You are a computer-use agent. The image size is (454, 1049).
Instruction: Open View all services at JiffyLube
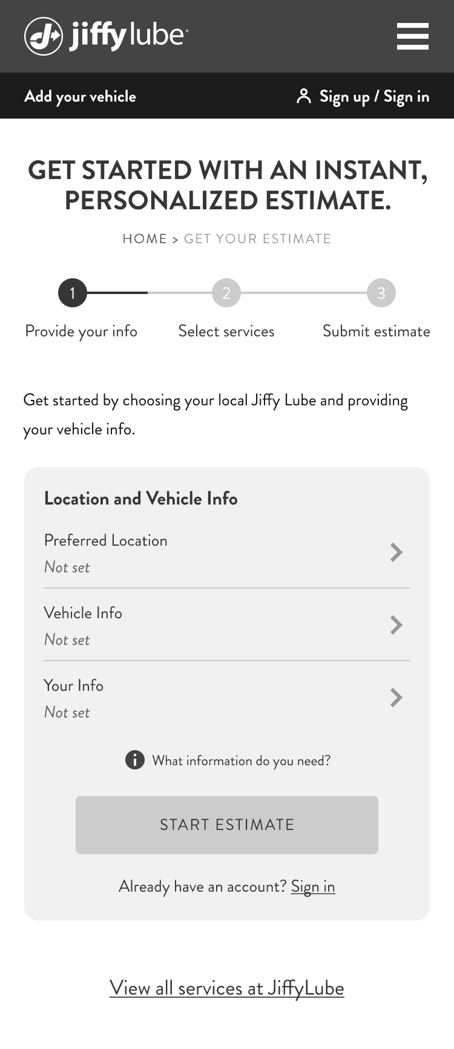[x=227, y=988]
